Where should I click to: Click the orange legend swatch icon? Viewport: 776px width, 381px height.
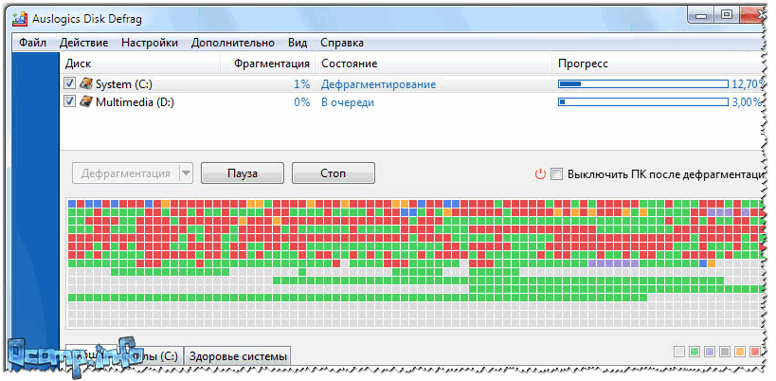(x=740, y=352)
